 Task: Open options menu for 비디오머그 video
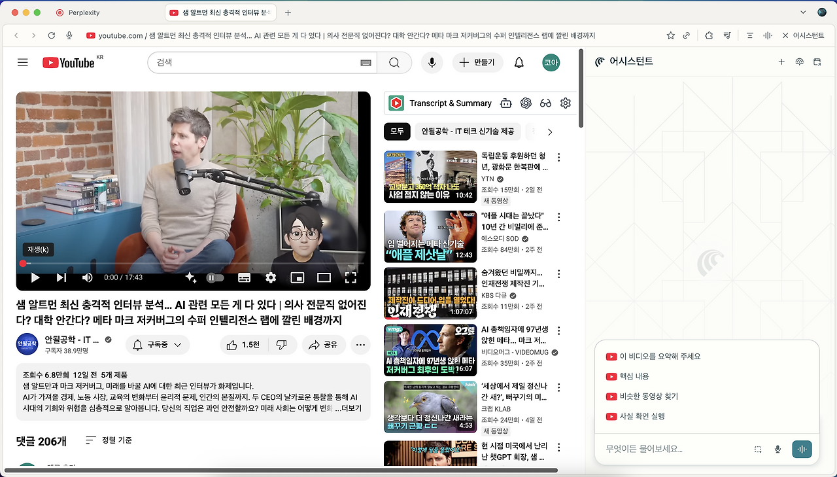[x=558, y=330]
